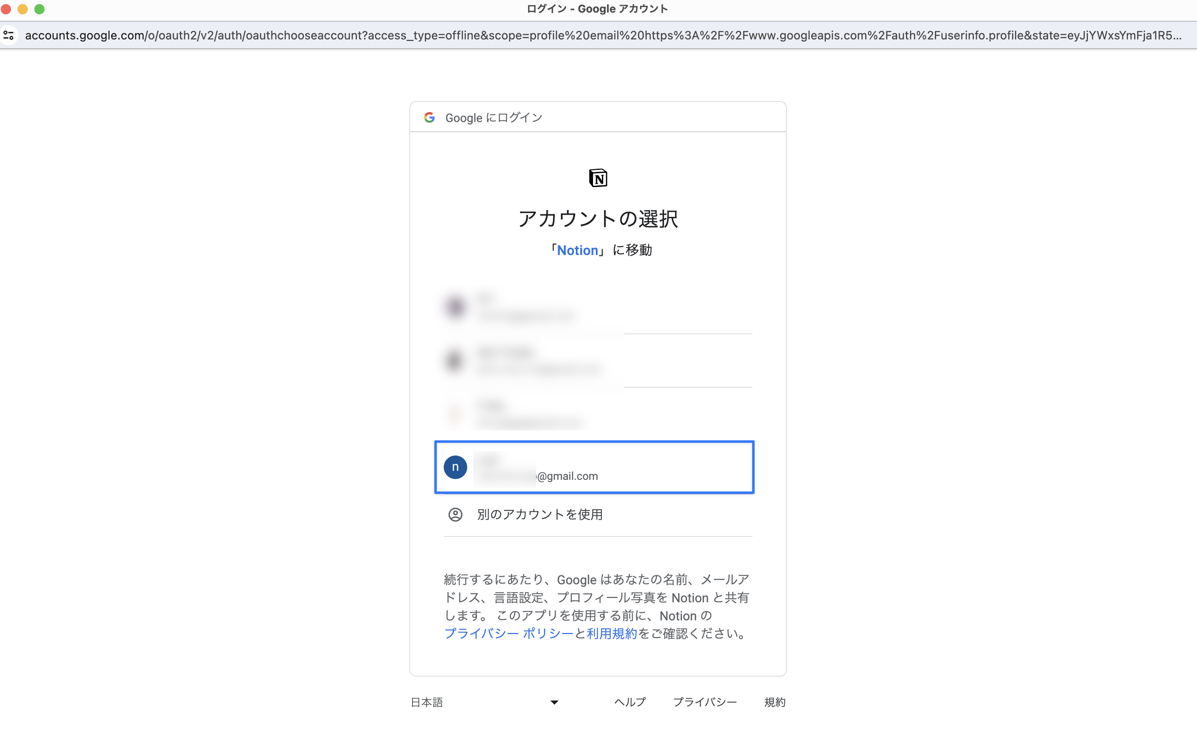The height and width of the screenshot is (729, 1197).
Task: Click the person icon beside 別のアカウントを使用
Action: pyautogui.click(x=455, y=514)
